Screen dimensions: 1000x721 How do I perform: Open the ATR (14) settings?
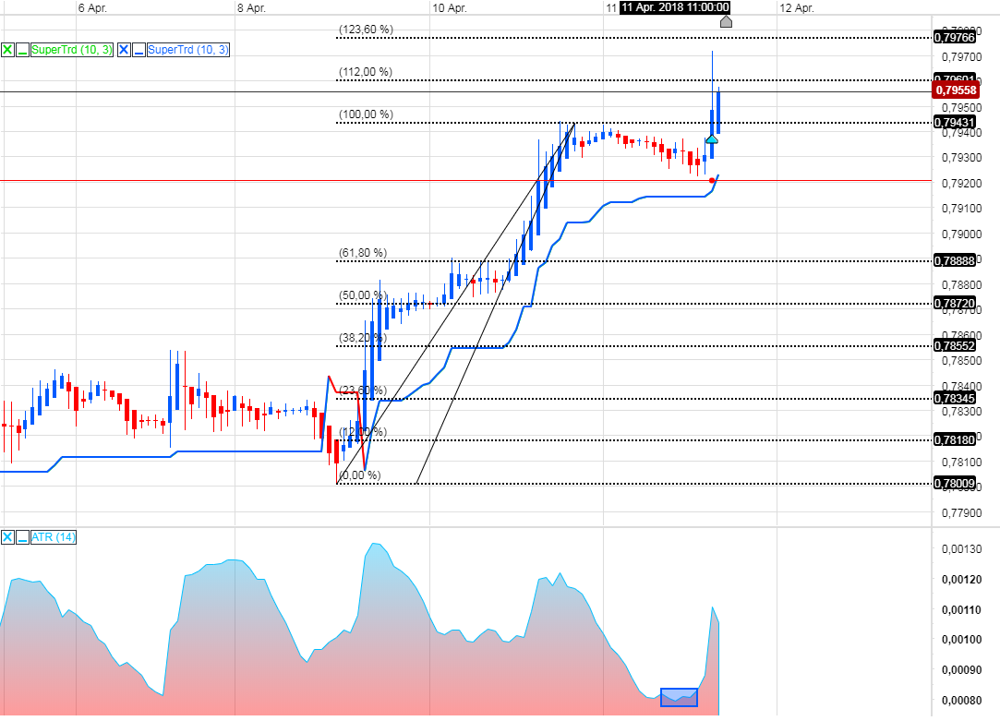click(x=54, y=537)
